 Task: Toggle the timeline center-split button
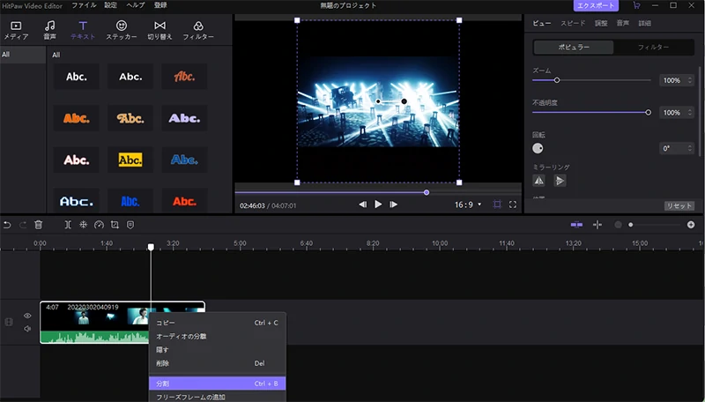(x=597, y=225)
